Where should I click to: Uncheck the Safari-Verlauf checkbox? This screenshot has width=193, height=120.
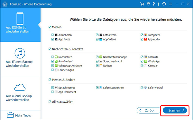[142, 88]
